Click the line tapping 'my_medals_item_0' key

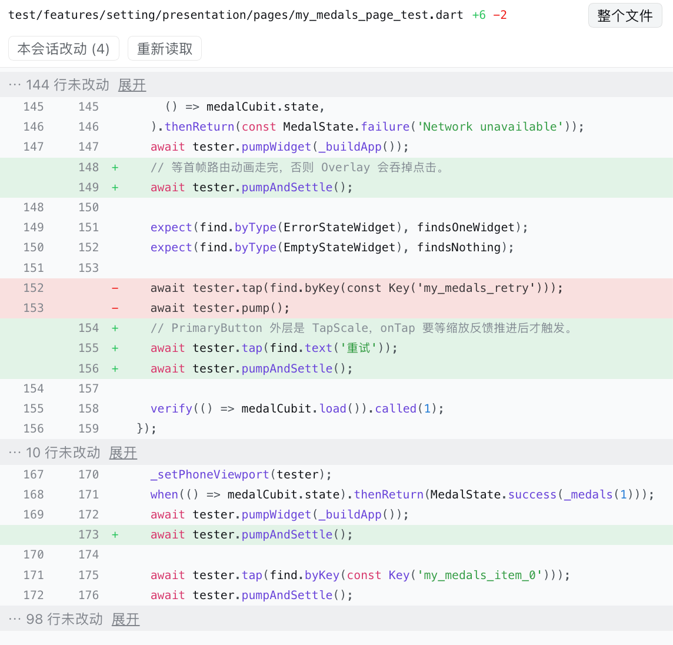tap(336, 575)
